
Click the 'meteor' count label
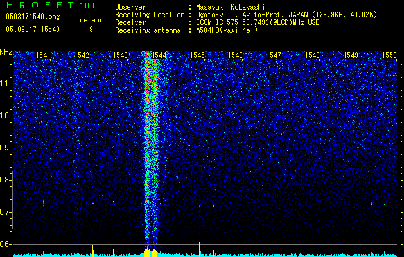(91, 21)
